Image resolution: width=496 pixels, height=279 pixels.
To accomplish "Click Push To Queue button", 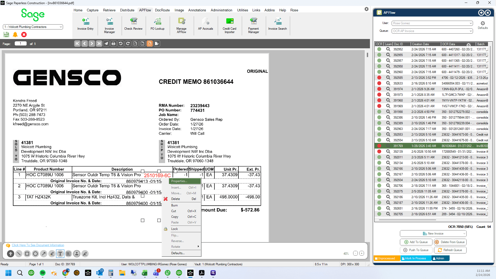I will tap(416, 250).
